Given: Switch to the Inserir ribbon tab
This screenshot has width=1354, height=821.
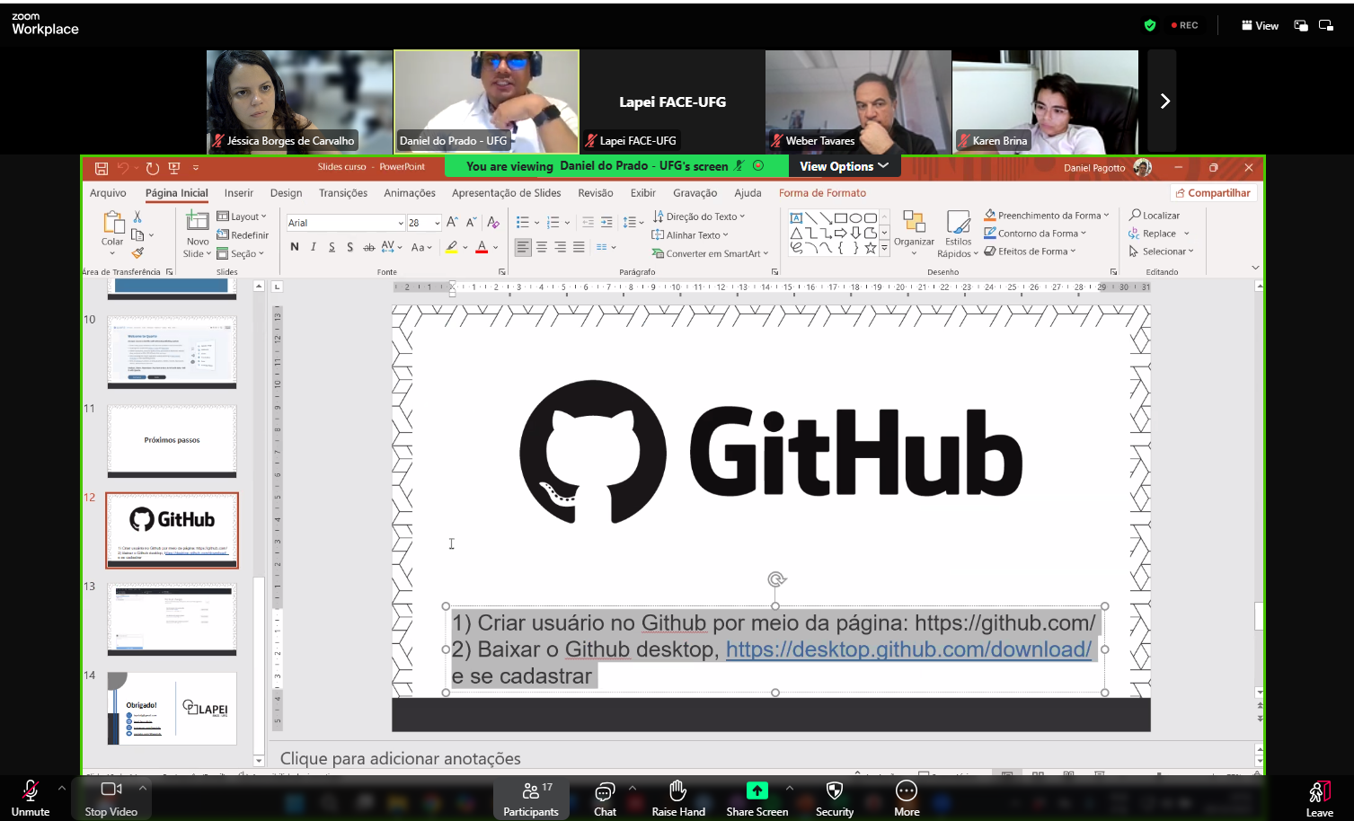Looking at the screenshot, I should (238, 193).
